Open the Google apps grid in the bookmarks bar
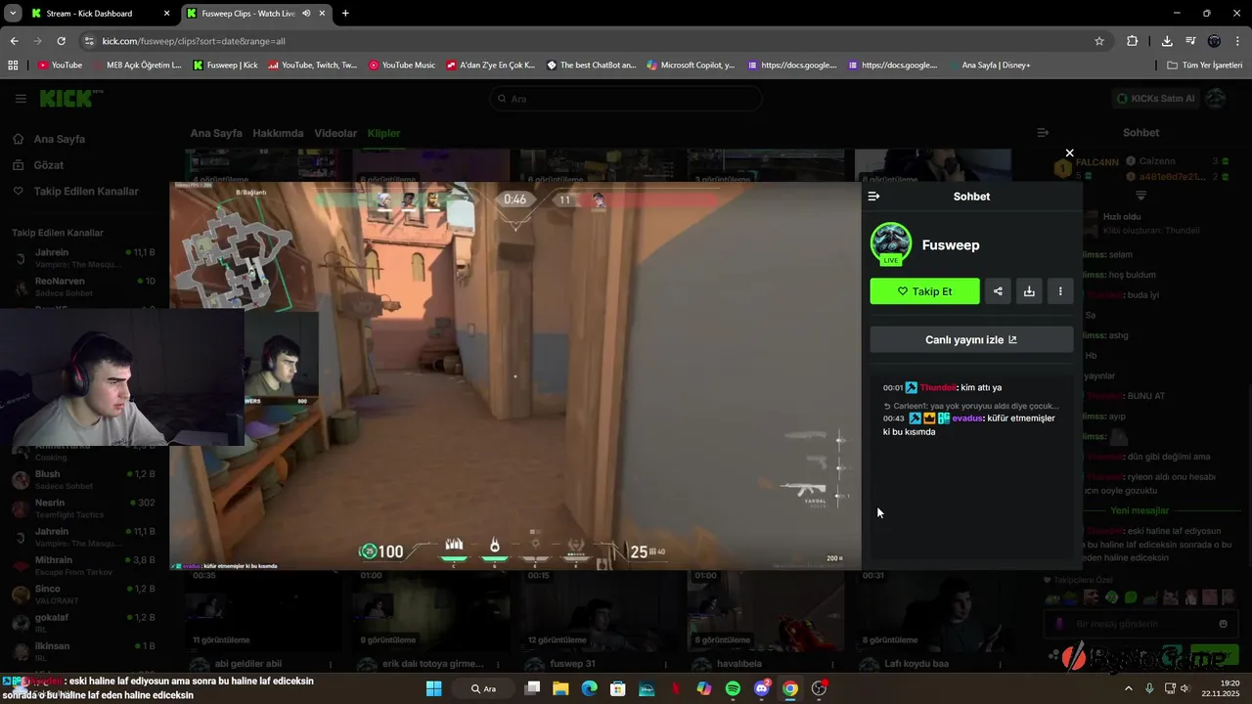The image size is (1252, 704). (x=13, y=66)
